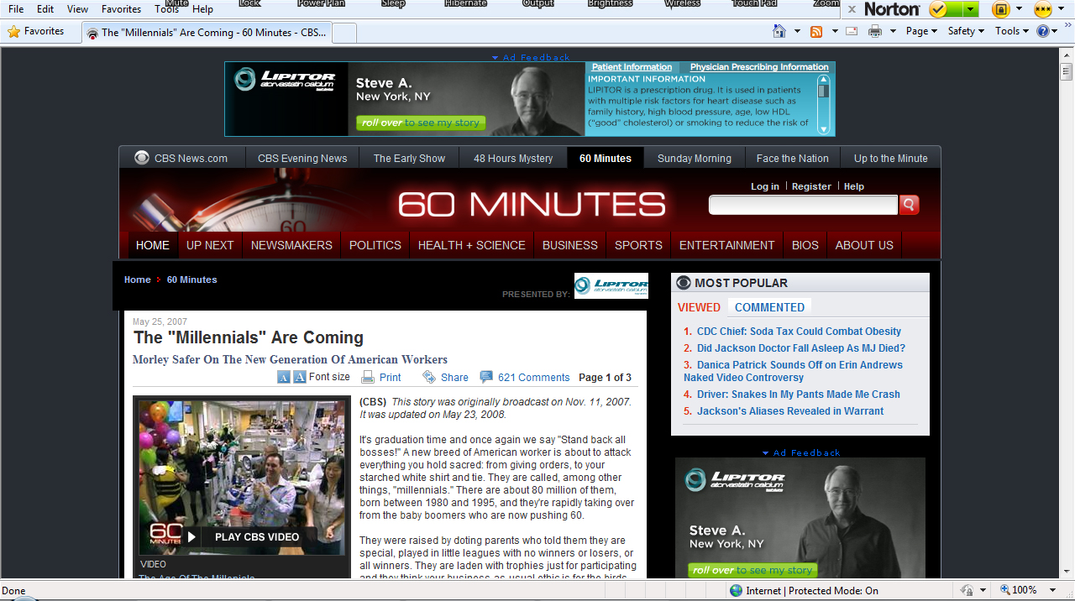Viewport: 1075px width, 601px height.
Task: Select the smaller font size A button
Action: pos(284,377)
